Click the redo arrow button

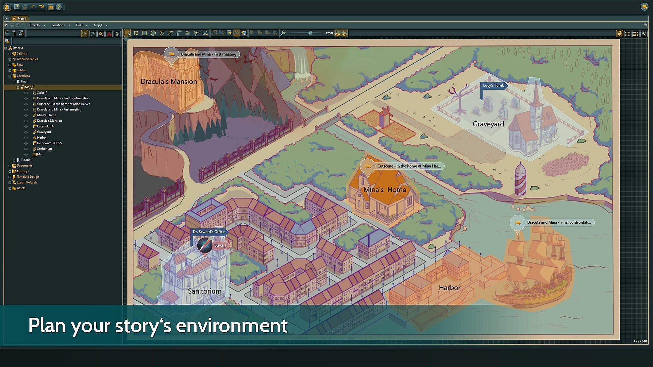pos(41,7)
